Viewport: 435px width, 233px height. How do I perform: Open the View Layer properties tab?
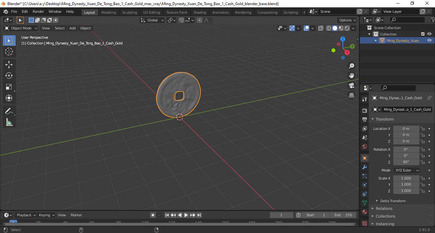[365, 129]
